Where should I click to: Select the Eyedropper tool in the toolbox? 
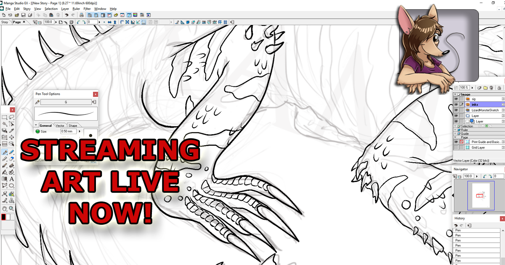click(x=11, y=131)
